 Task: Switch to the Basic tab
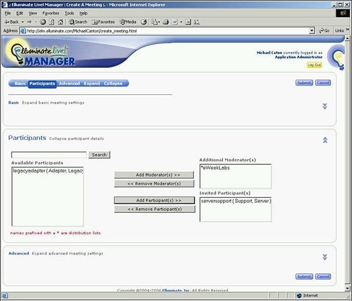click(x=20, y=83)
